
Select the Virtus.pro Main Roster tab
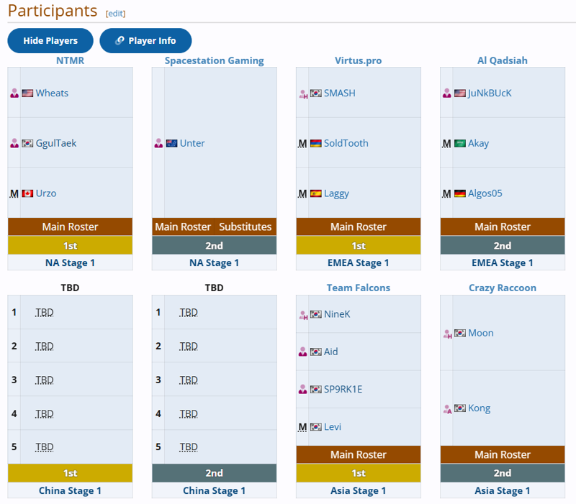point(358,226)
